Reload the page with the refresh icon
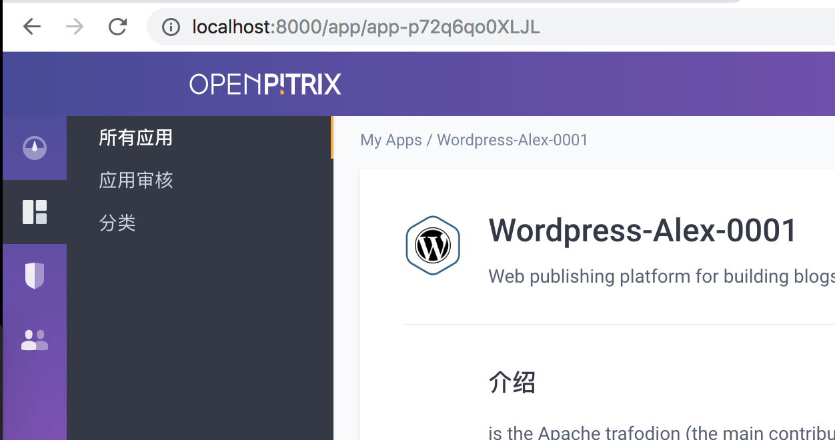Viewport: 835px width, 440px height. [117, 27]
